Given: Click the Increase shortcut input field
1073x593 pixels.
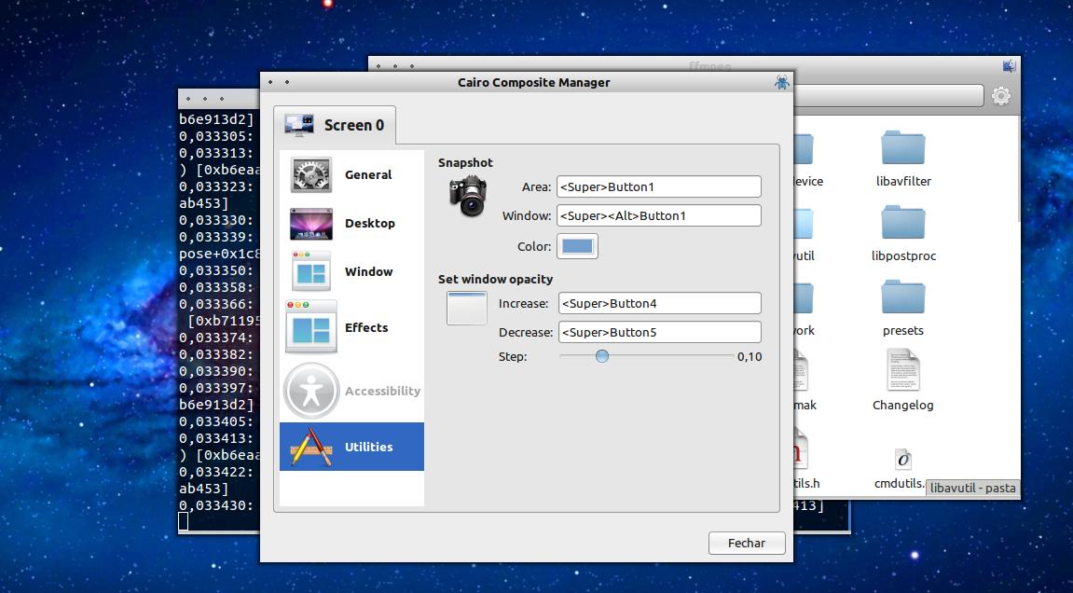Looking at the screenshot, I should pos(659,303).
